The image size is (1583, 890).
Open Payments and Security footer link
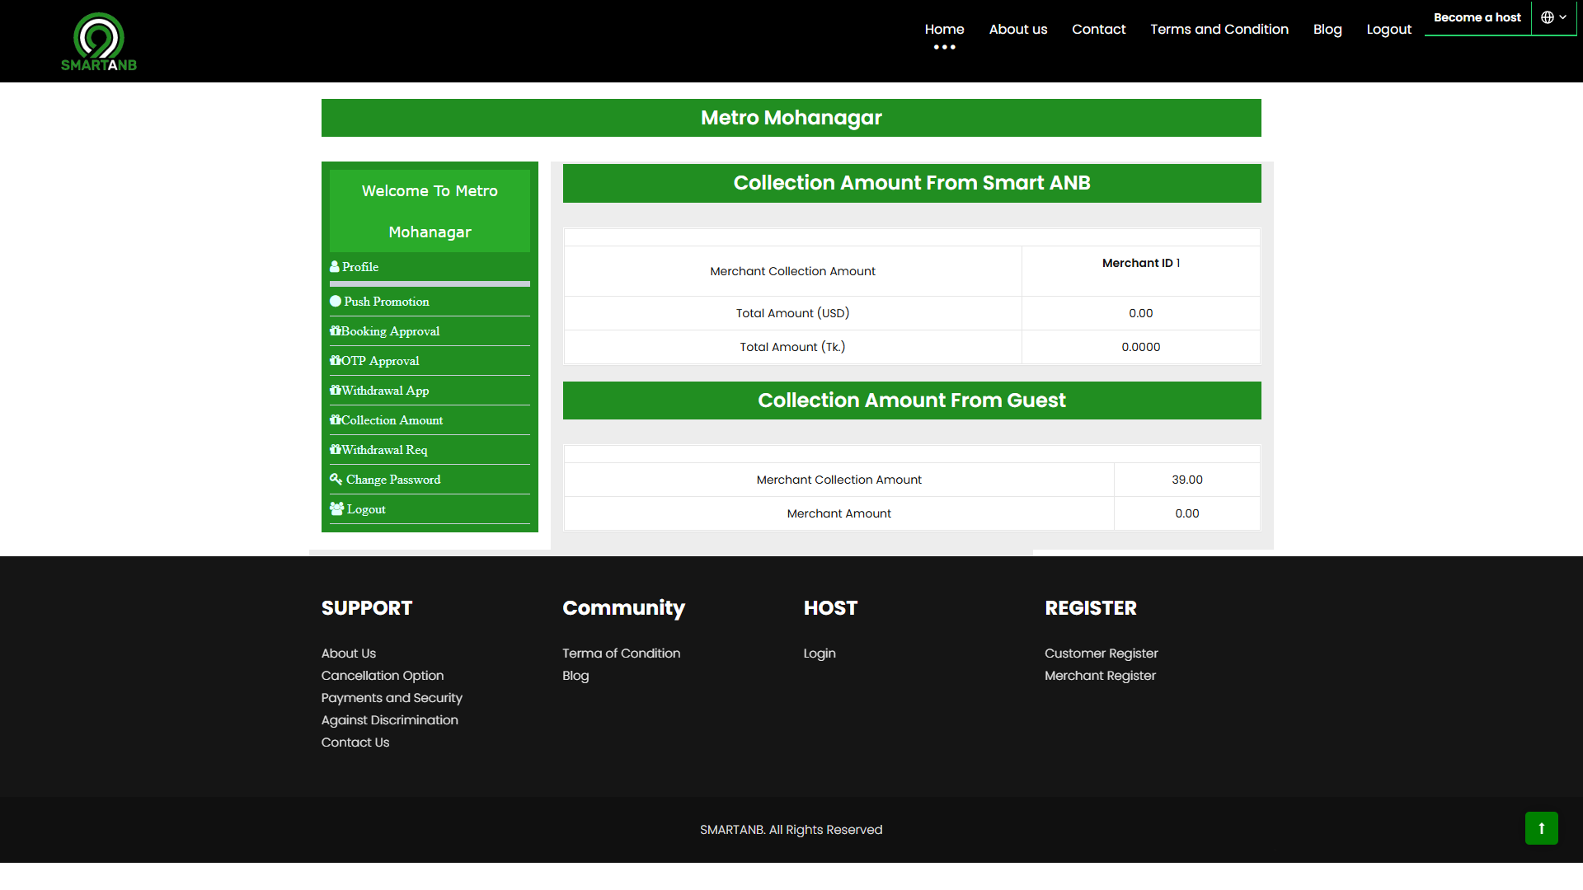point(392,698)
